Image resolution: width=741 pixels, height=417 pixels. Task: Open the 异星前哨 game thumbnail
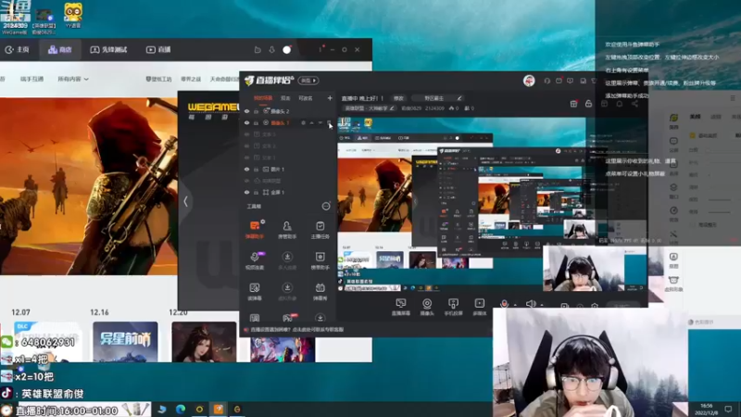tap(125, 342)
